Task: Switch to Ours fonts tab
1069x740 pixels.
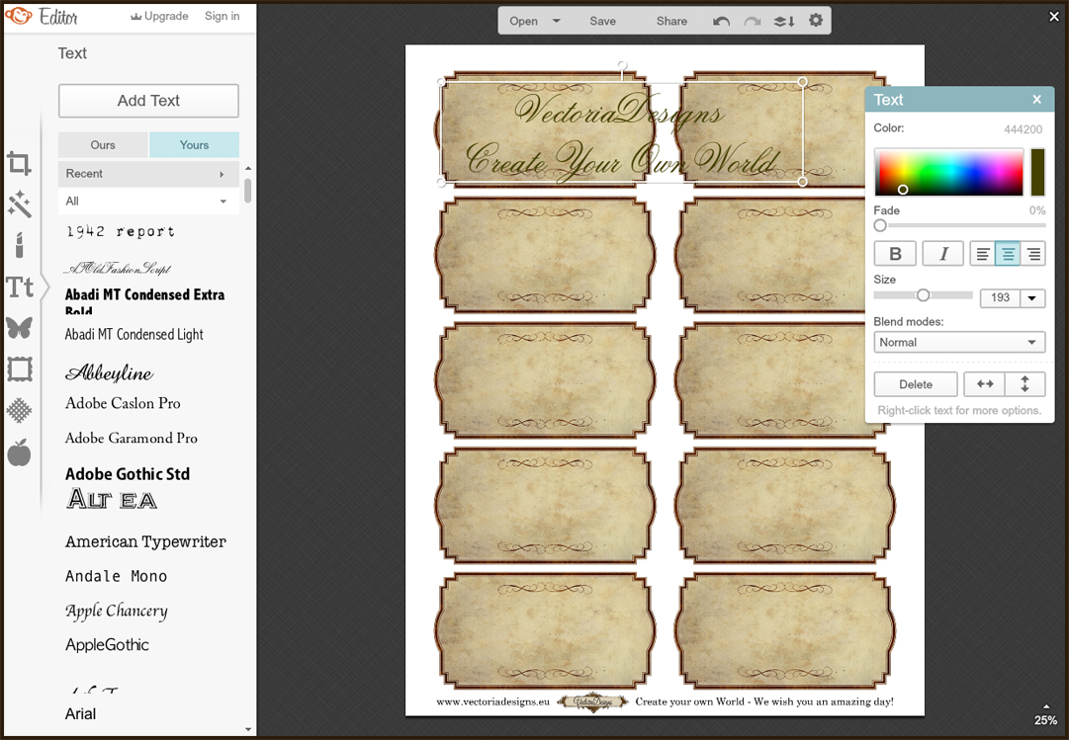Action: pyautogui.click(x=103, y=144)
